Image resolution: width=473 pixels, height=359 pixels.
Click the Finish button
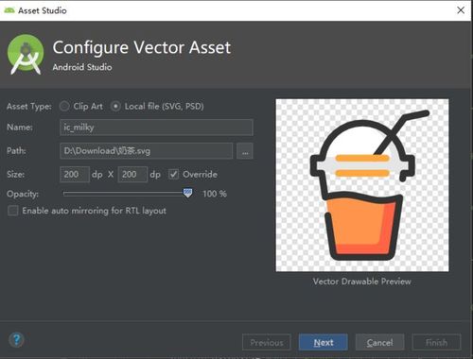pyautogui.click(x=436, y=342)
